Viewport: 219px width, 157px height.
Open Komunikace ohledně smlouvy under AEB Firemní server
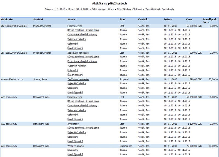[x=82, y=106]
